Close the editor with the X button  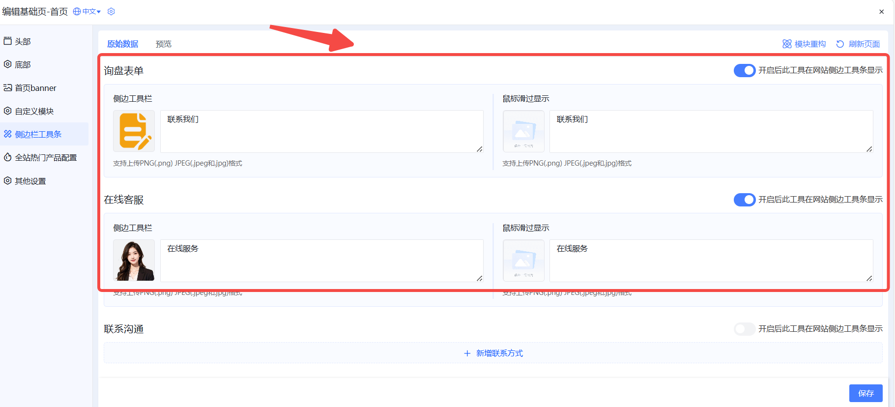coord(881,12)
